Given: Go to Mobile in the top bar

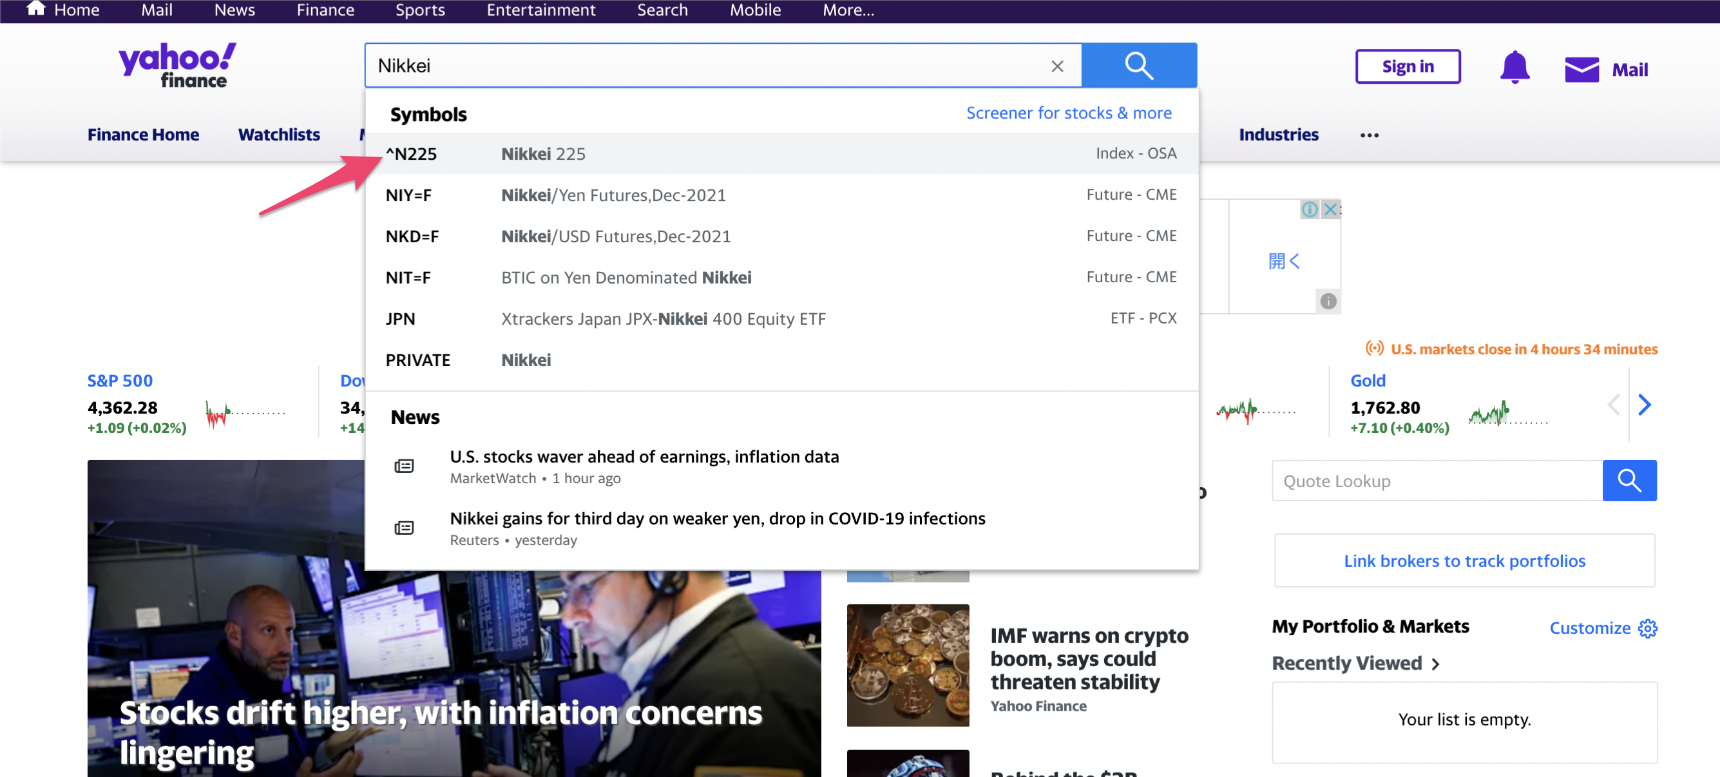Looking at the screenshot, I should pyautogui.click(x=754, y=10).
